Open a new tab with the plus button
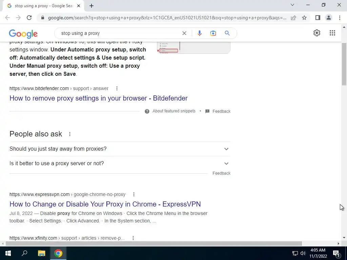Viewport: 347px width, 260px height. [x=91, y=6]
